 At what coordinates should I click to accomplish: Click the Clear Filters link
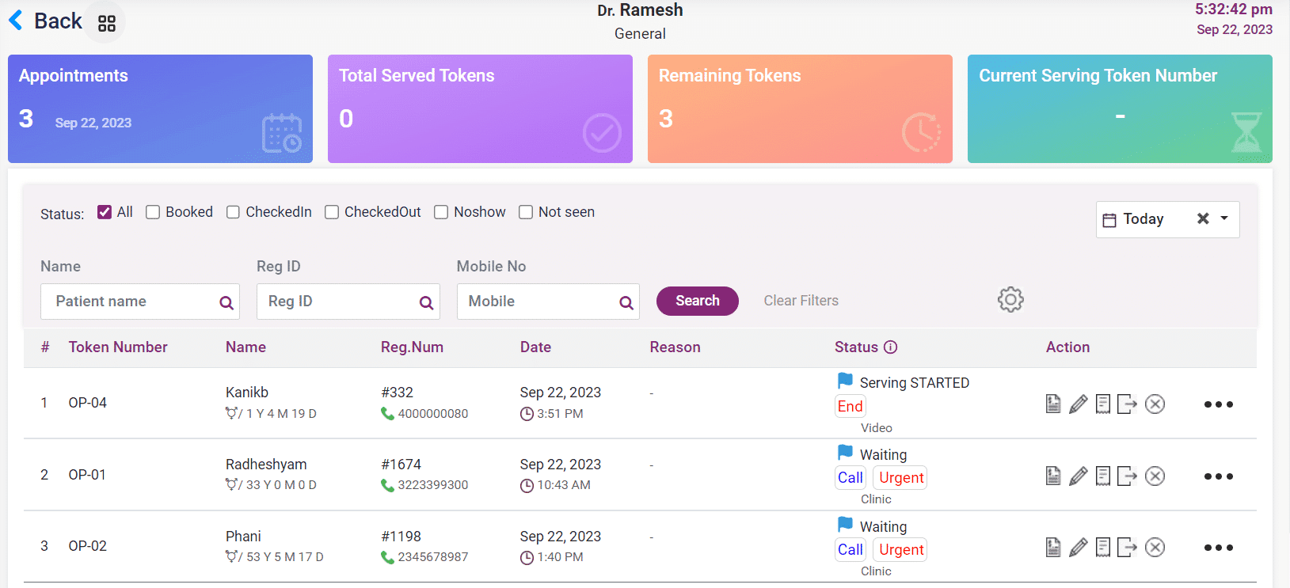801,301
